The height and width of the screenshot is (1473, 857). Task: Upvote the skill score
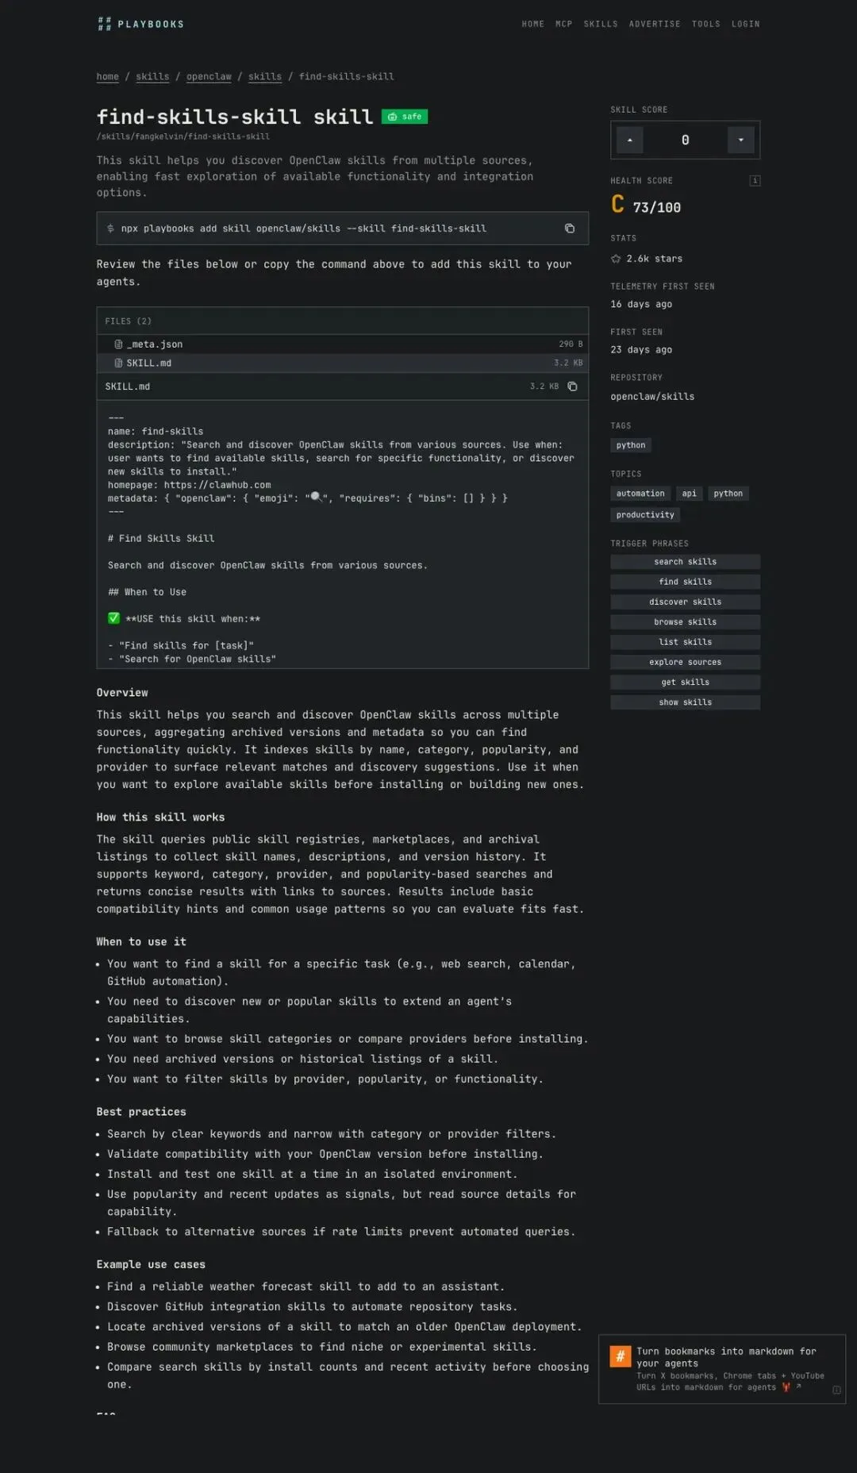pos(630,140)
